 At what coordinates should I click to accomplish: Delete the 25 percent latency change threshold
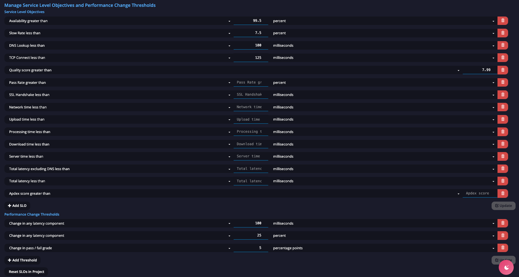[502, 236]
